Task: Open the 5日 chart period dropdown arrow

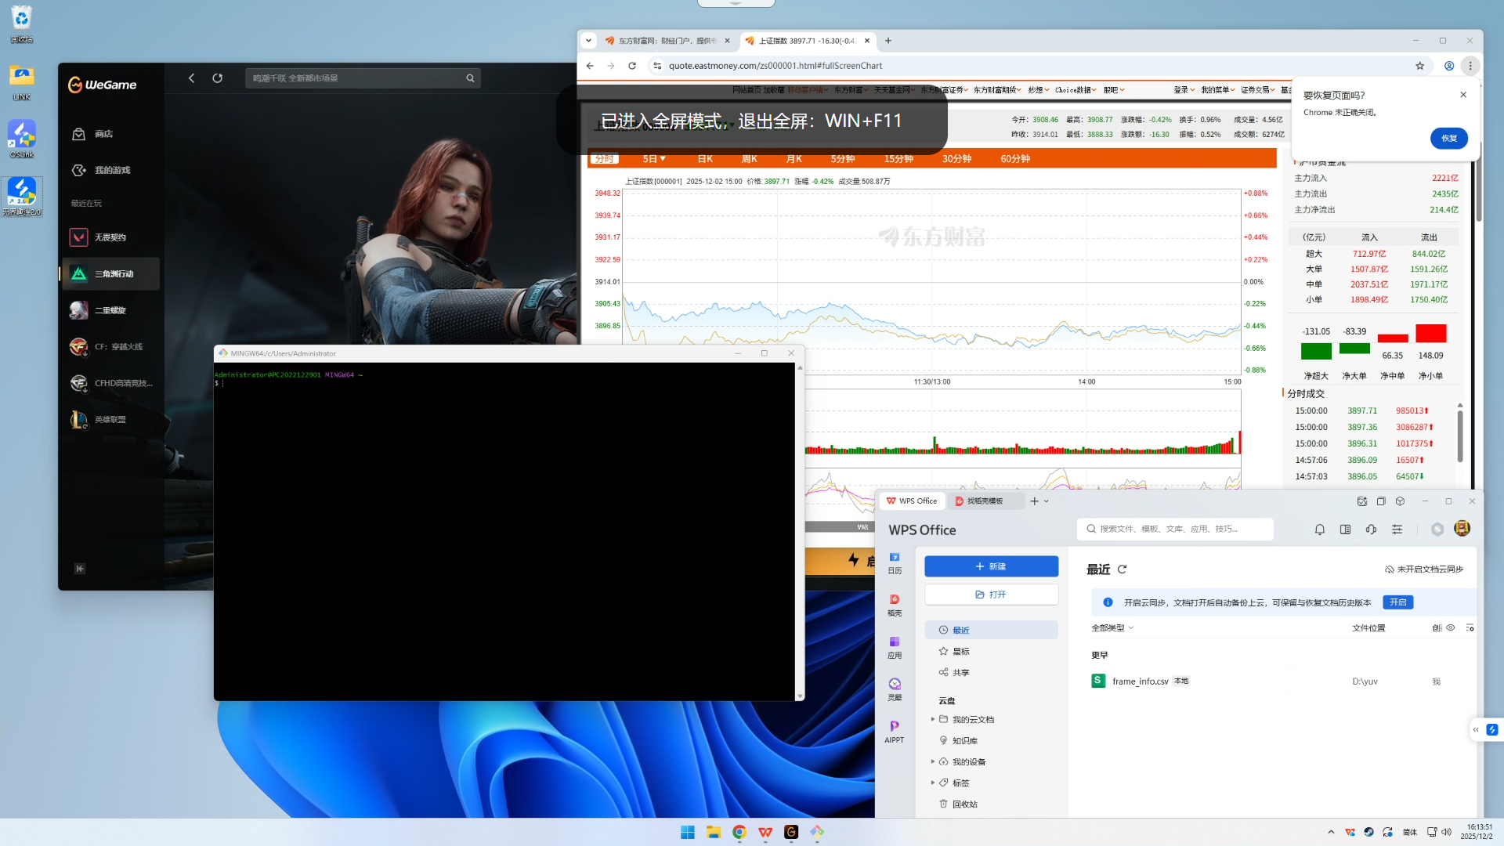Action: coord(663,158)
